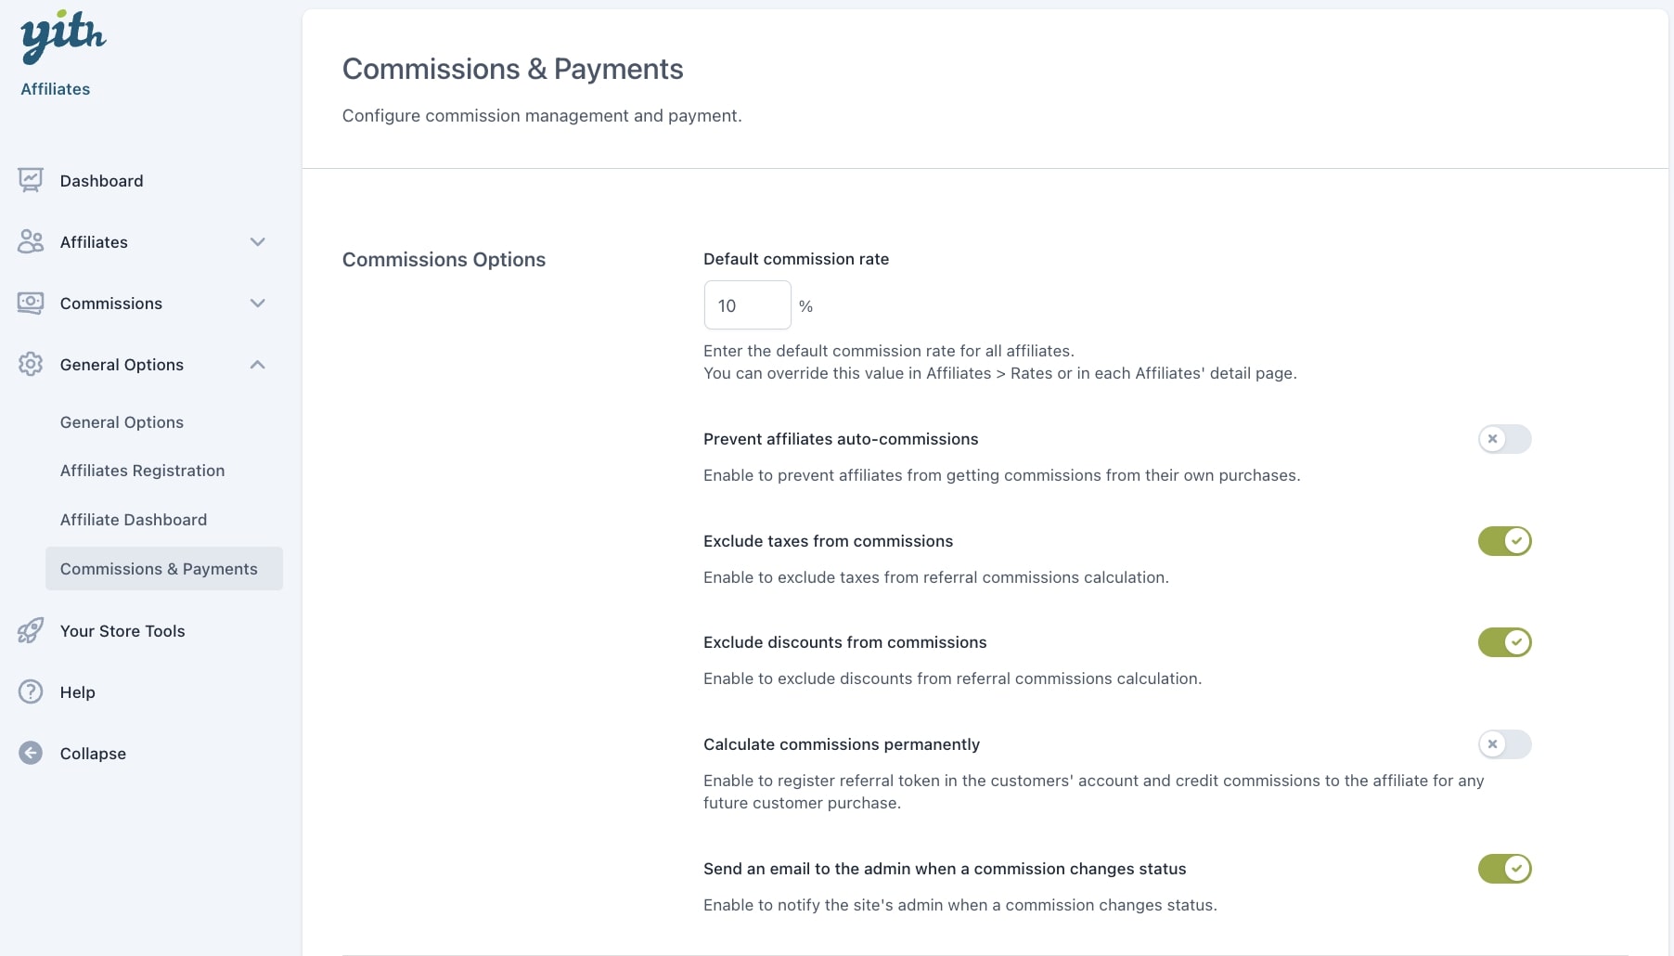Click the Commissions Options section title
Viewport: 1674px width, 956px height.
(x=444, y=260)
